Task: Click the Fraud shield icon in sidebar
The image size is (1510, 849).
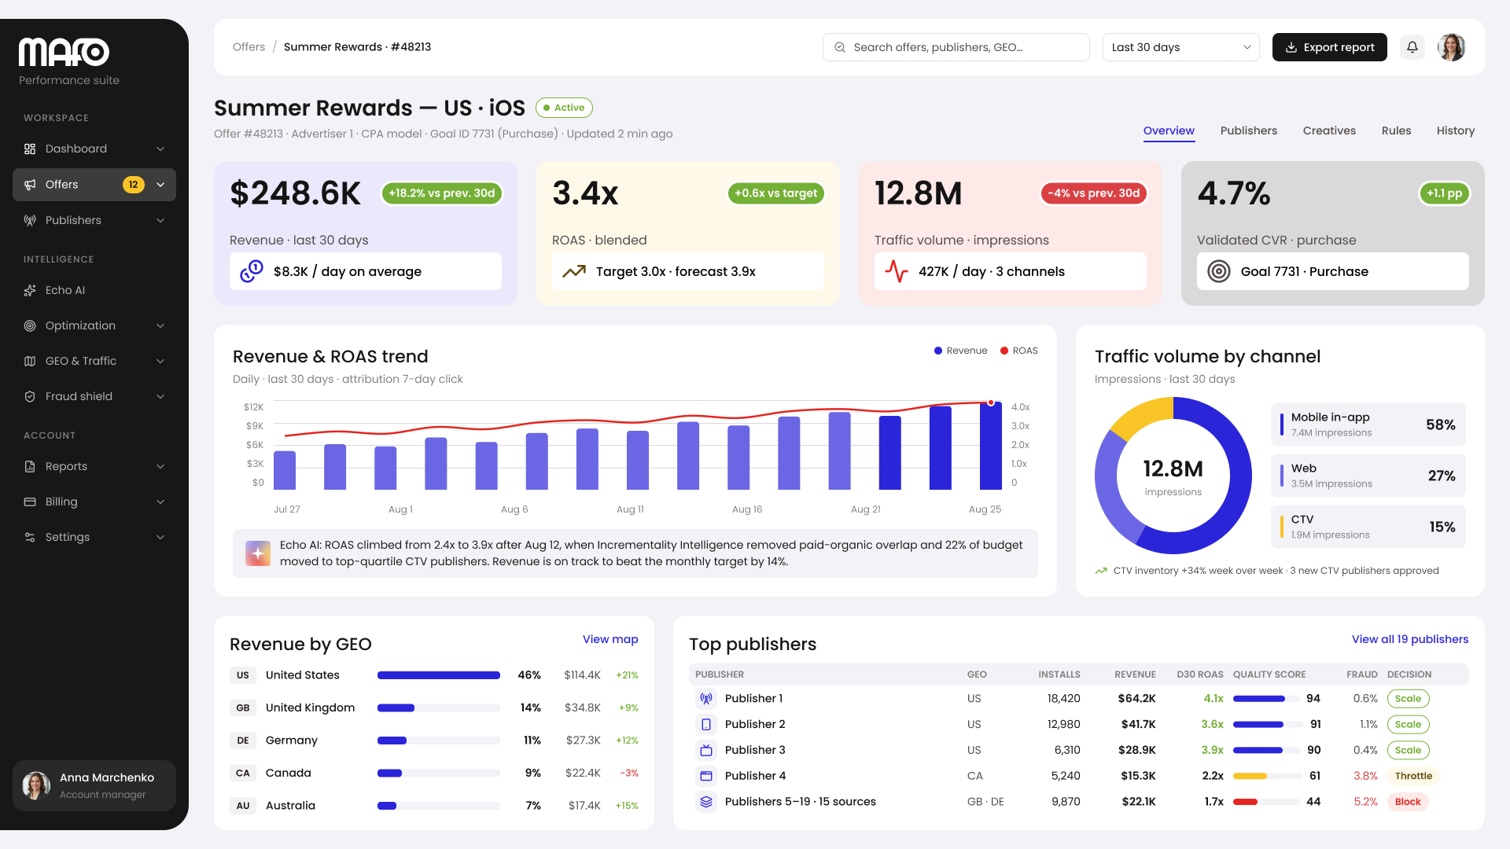Action: pyautogui.click(x=30, y=396)
